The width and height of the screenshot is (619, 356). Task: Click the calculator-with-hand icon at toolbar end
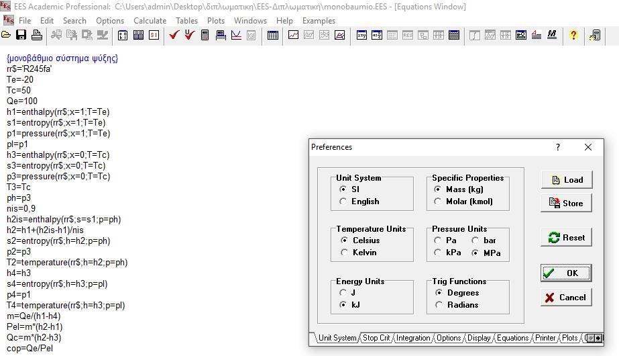click(x=595, y=35)
